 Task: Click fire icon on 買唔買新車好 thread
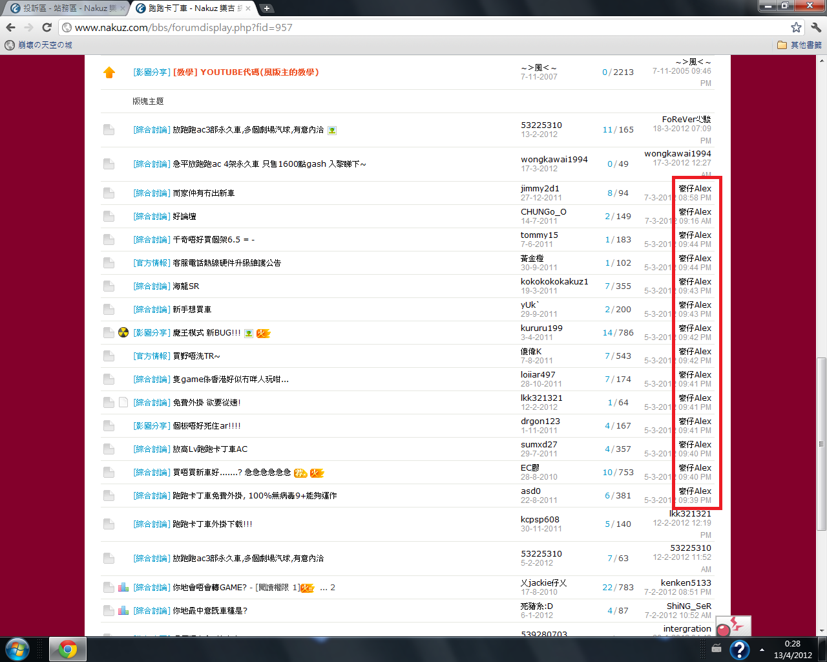317,473
